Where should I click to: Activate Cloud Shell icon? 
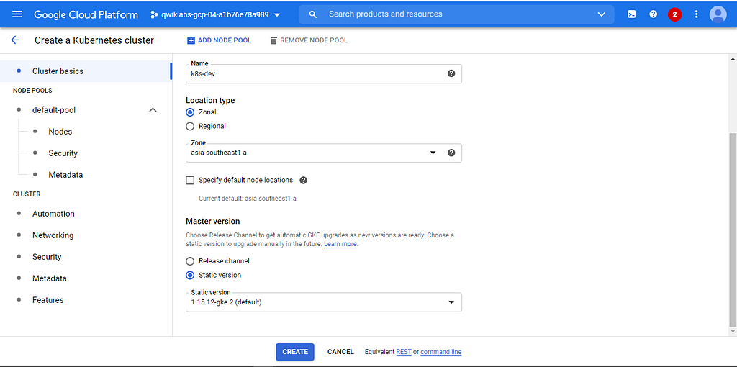(x=631, y=14)
